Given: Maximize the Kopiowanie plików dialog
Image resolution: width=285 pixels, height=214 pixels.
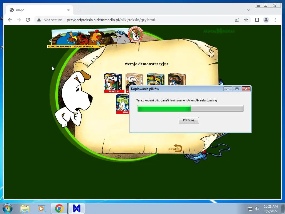Looking at the screenshot, I should pyautogui.click(x=237, y=89).
